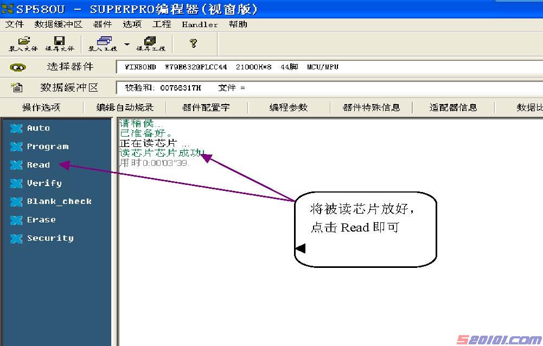Click the 装入文件 (load file) toolbar icon
The height and width of the screenshot is (346, 543).
[23, 43]
